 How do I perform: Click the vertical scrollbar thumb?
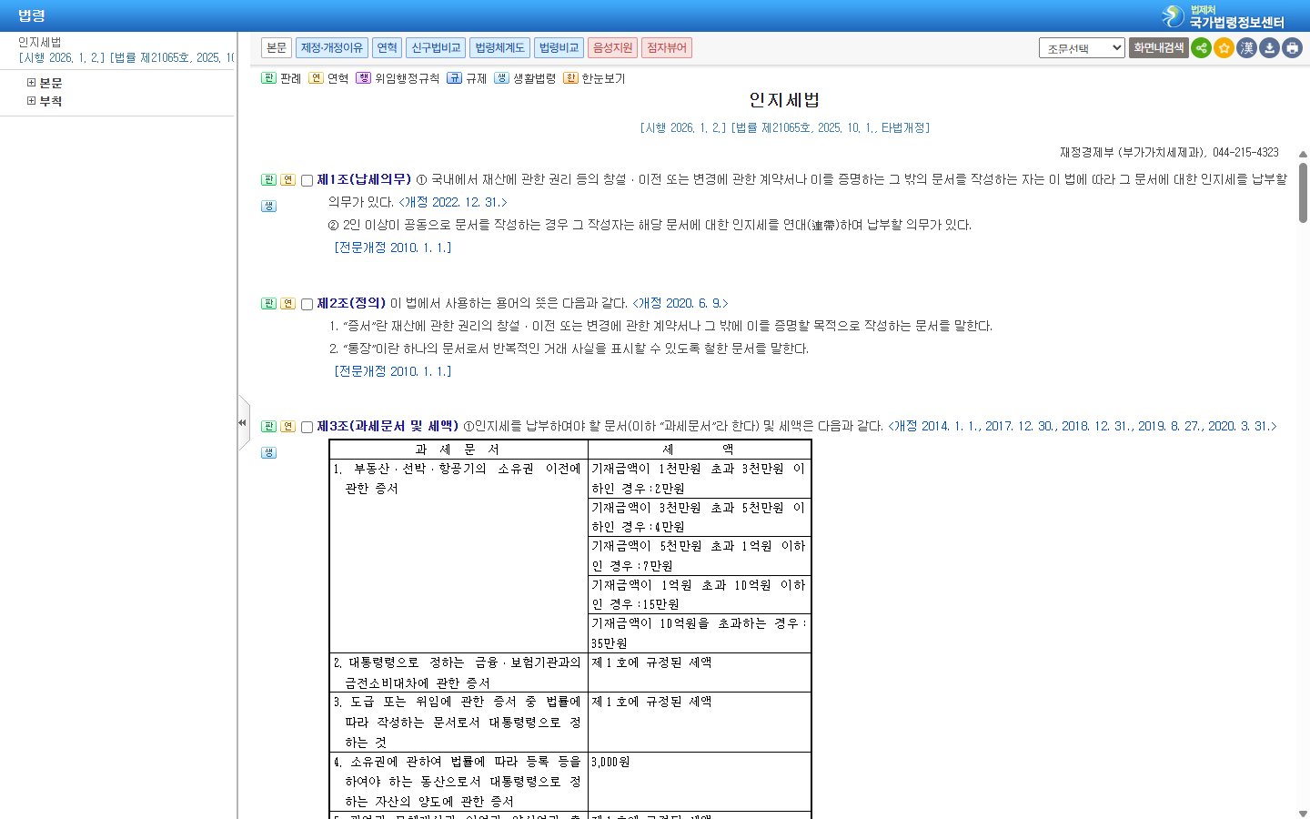[x=1303, y=193]
